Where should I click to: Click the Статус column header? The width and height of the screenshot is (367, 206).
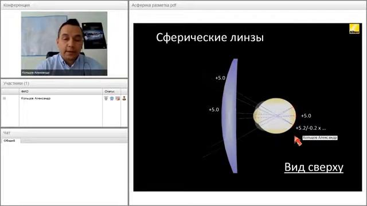click(x=112, y=92)
